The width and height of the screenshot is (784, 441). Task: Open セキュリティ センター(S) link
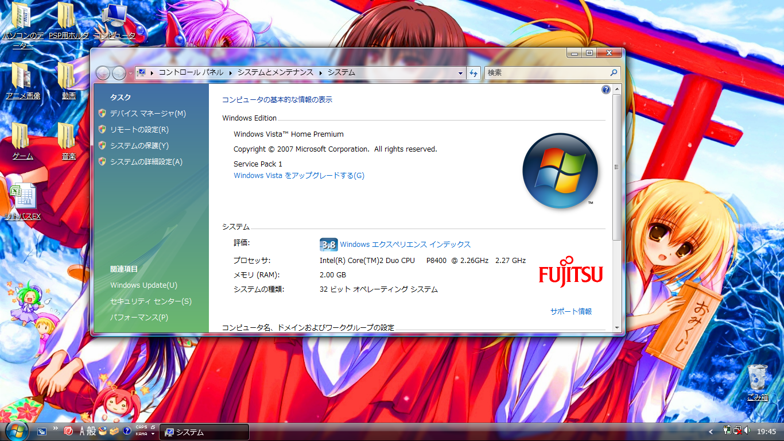click(151, 301)
